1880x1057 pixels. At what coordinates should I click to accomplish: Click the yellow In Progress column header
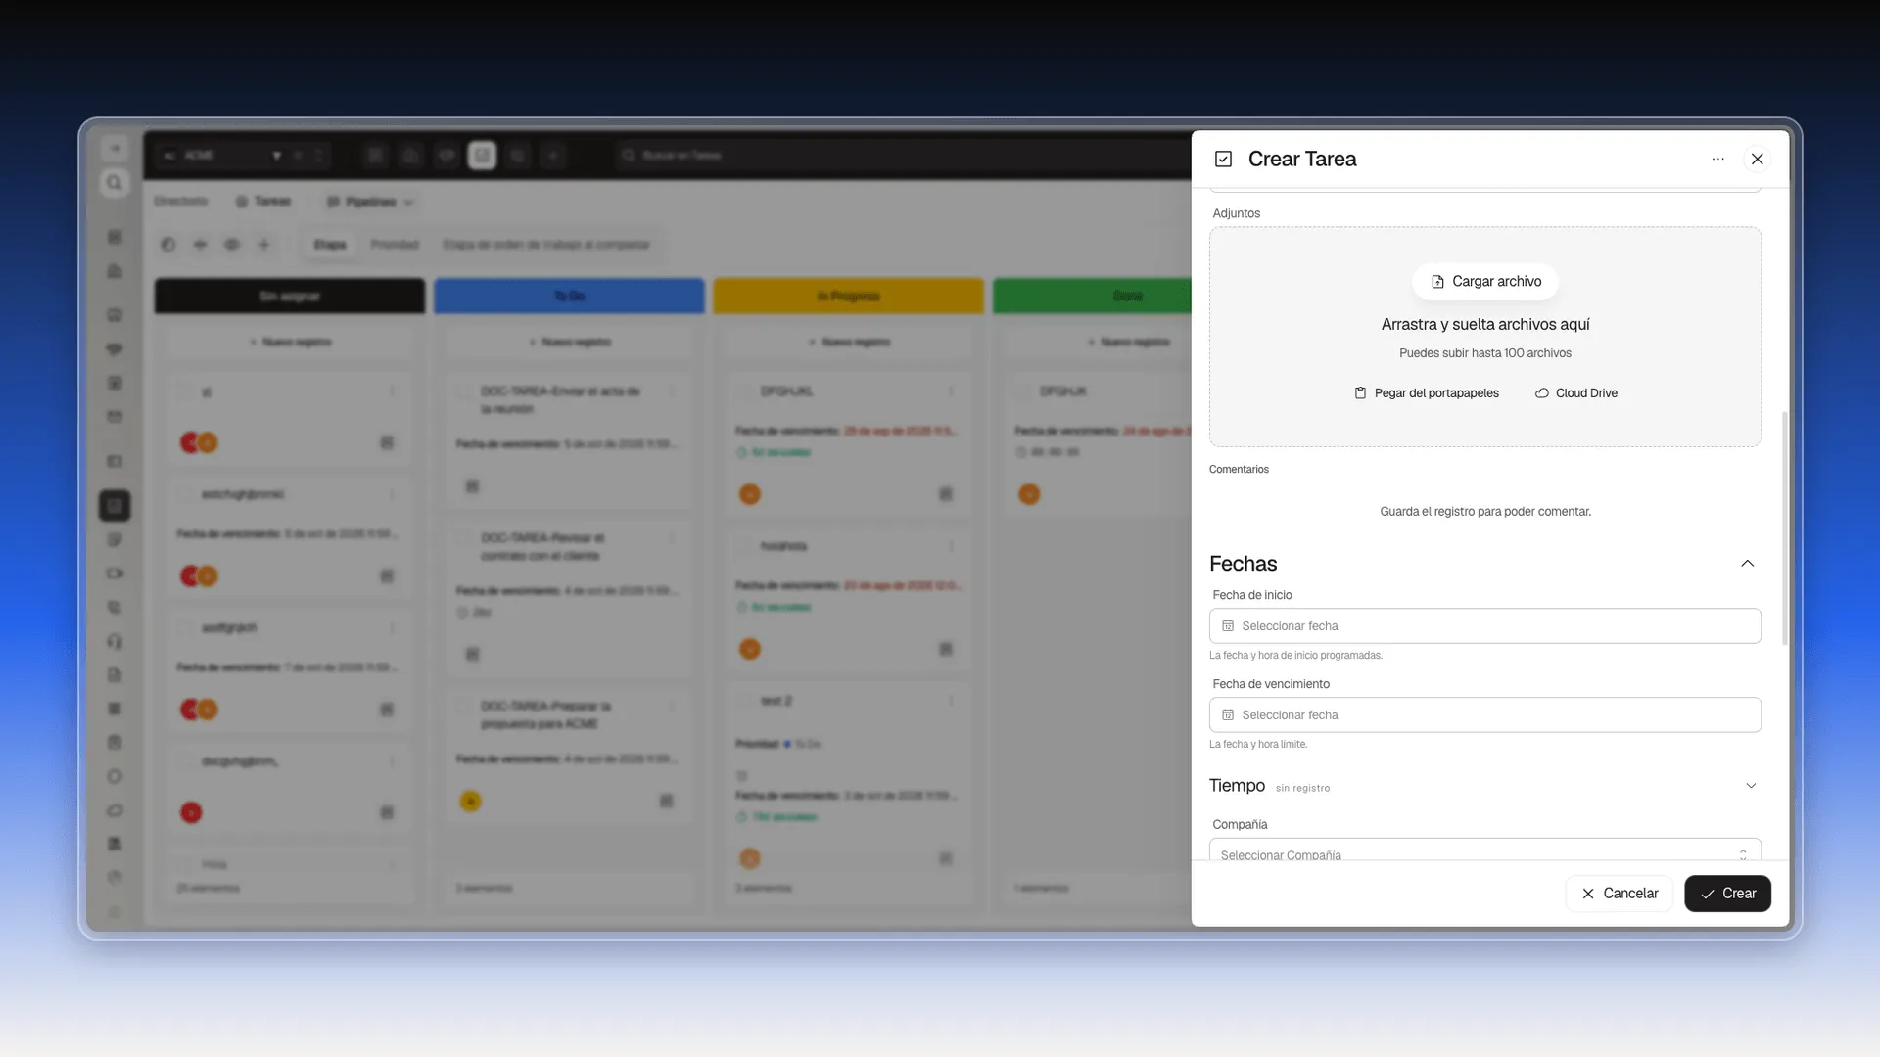click(x=848, y=297)
